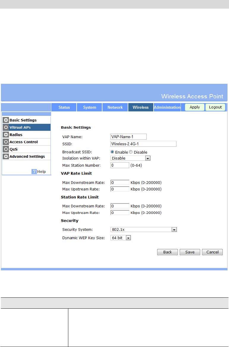The image size is (229, 347).
Task: Open the Security System dropdown
Action: [x=143, y=229]
